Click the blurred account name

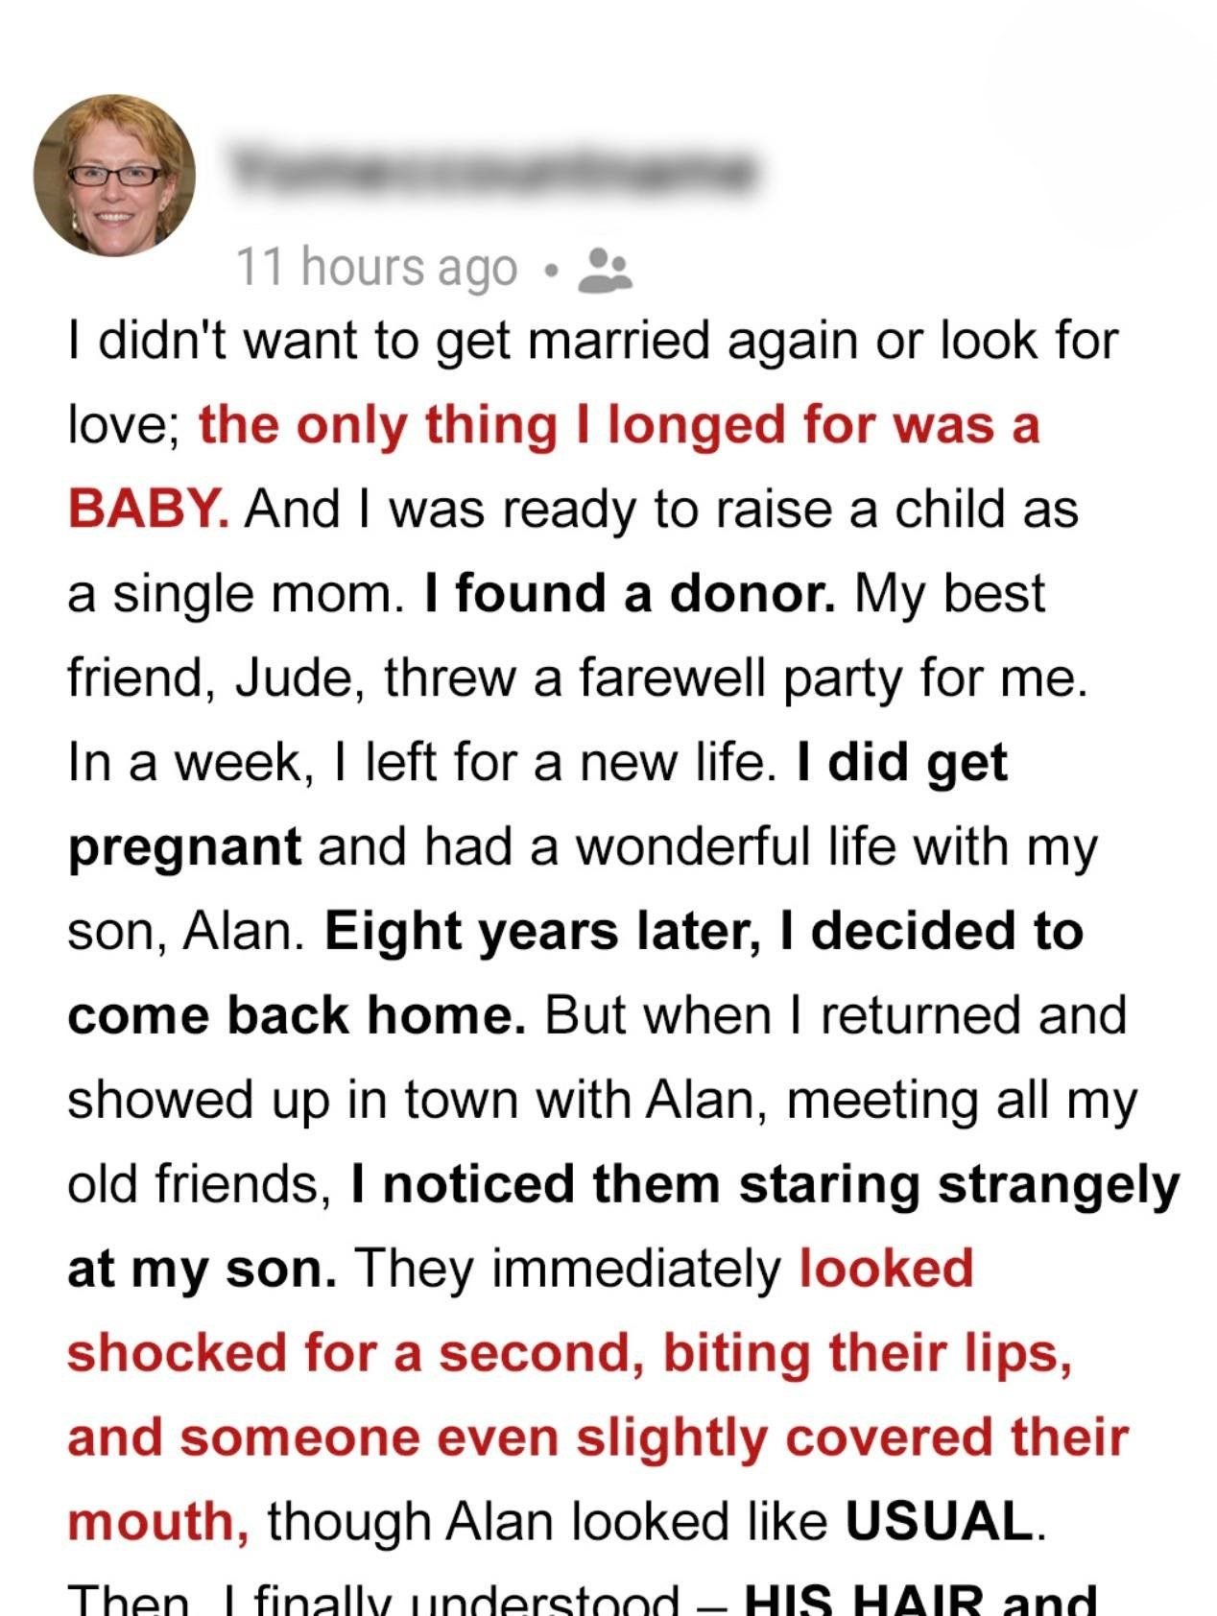489,173
